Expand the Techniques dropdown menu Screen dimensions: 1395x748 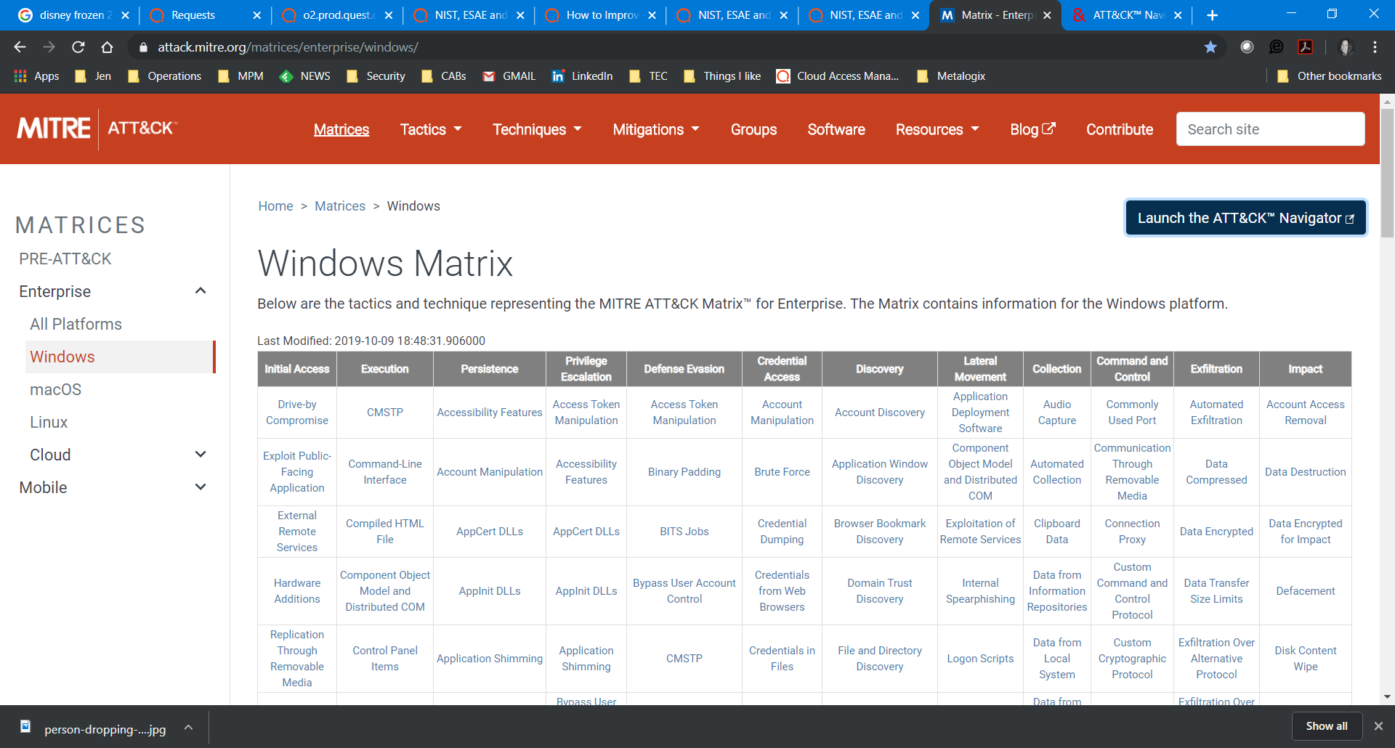pyautogui.click(x=537, y=129)
